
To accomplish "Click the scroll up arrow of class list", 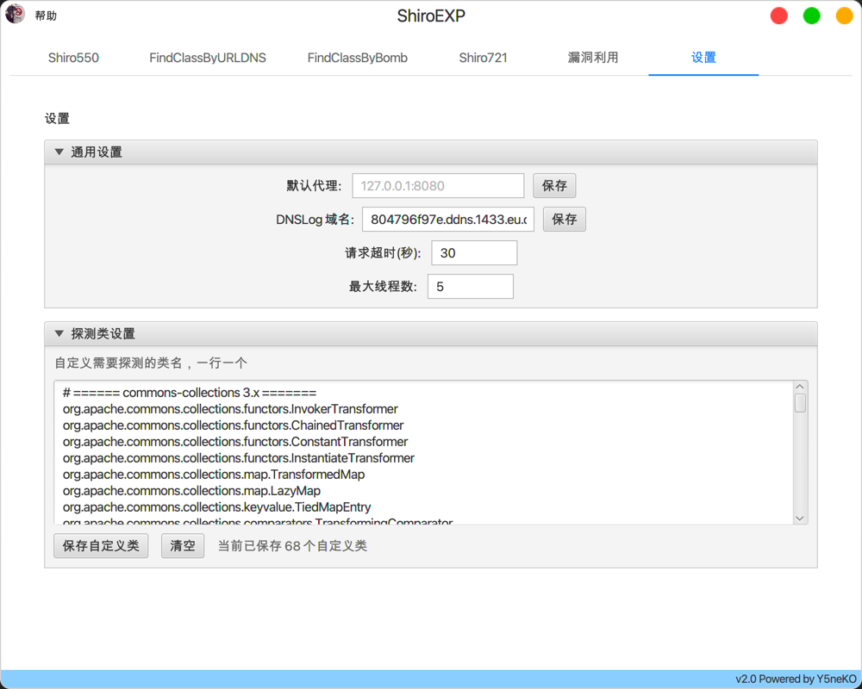I will pyautogui.click(x=800, y=387).
